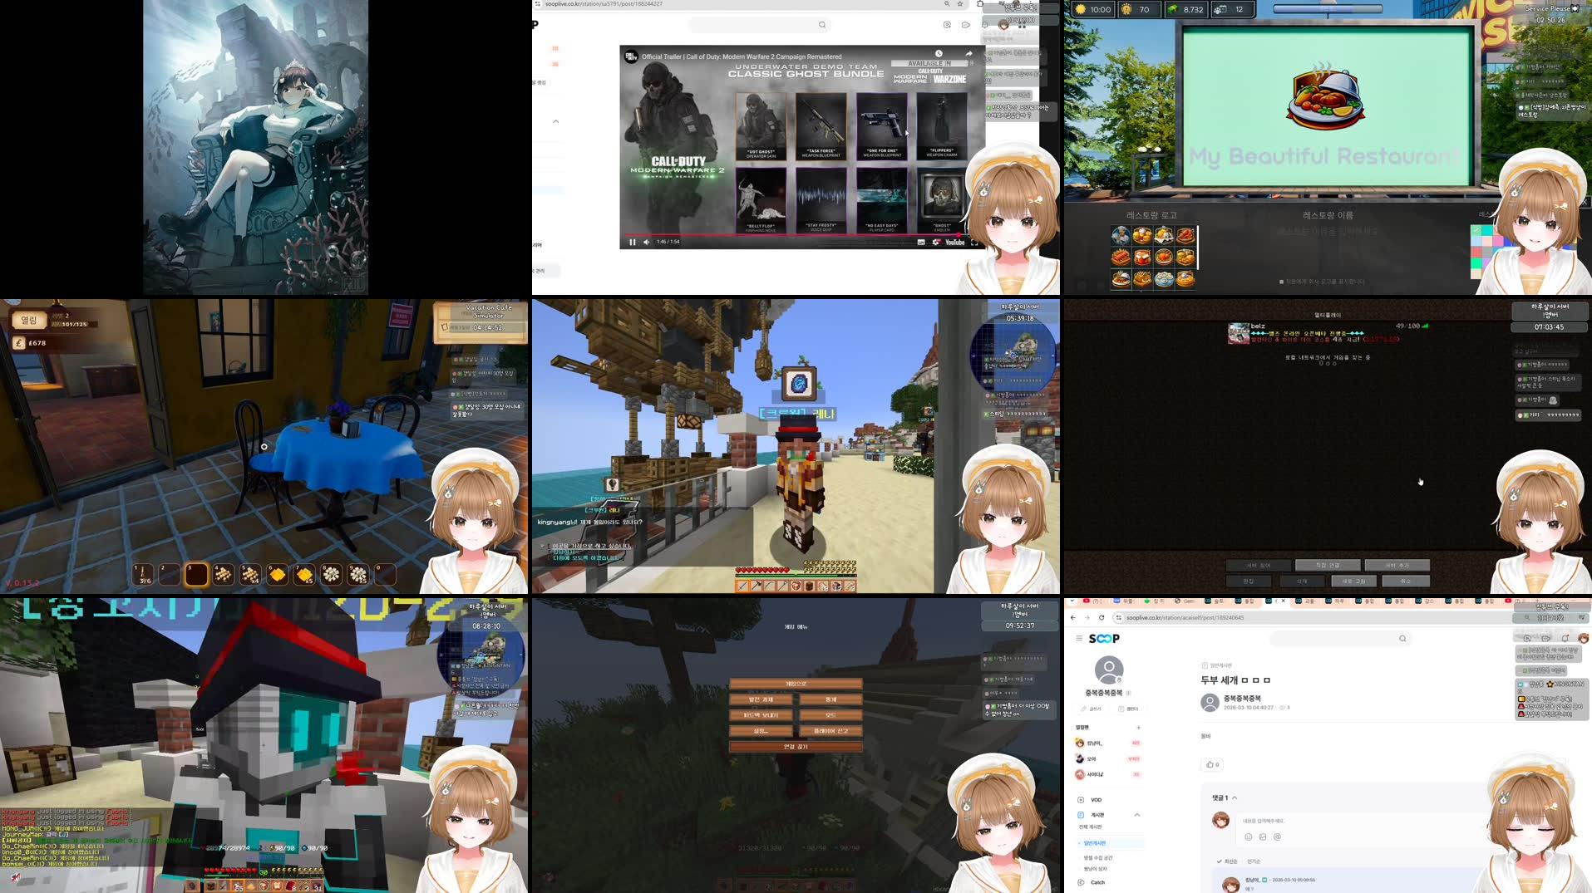Click the image attachment icon in the comment box
Screen dimensions: 1592x893
1263,837
